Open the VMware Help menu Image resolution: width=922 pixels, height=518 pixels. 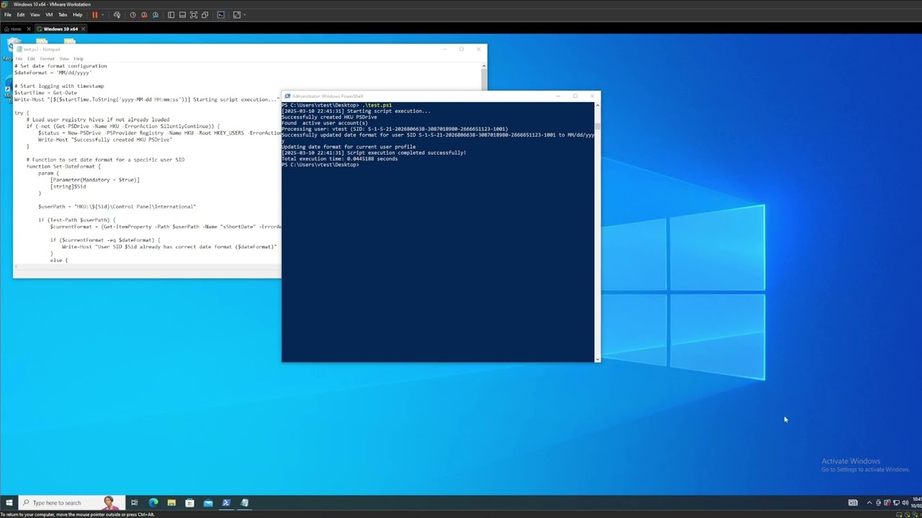click(x=77, y=14)
